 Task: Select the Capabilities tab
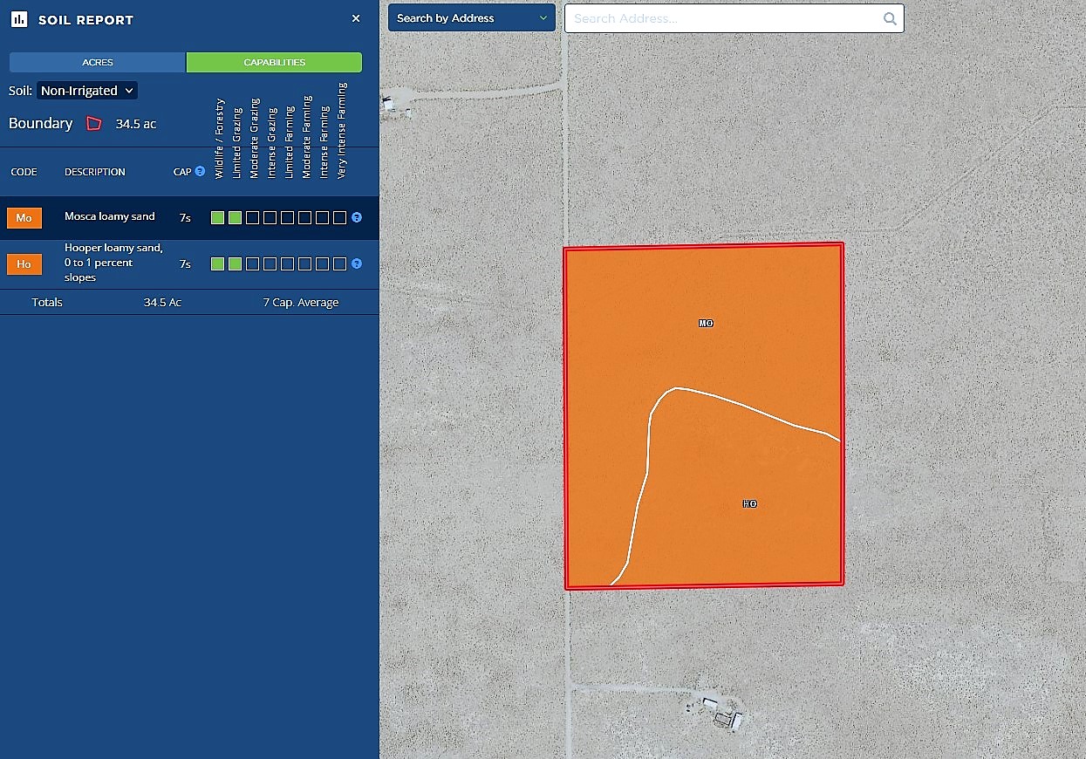pyautogui.click(x=274, y=63)
